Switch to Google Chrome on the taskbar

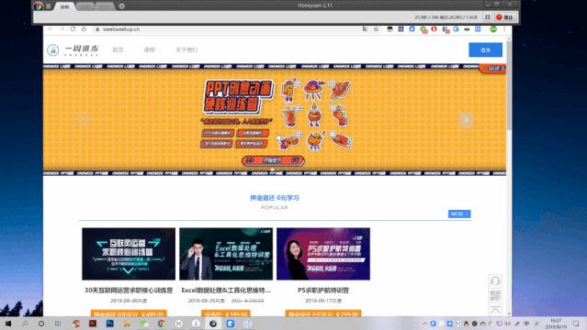coord(162,324)
